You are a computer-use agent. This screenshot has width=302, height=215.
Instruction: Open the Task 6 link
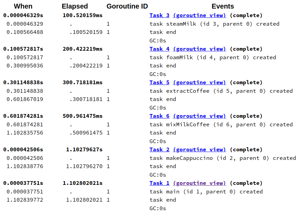159,116
